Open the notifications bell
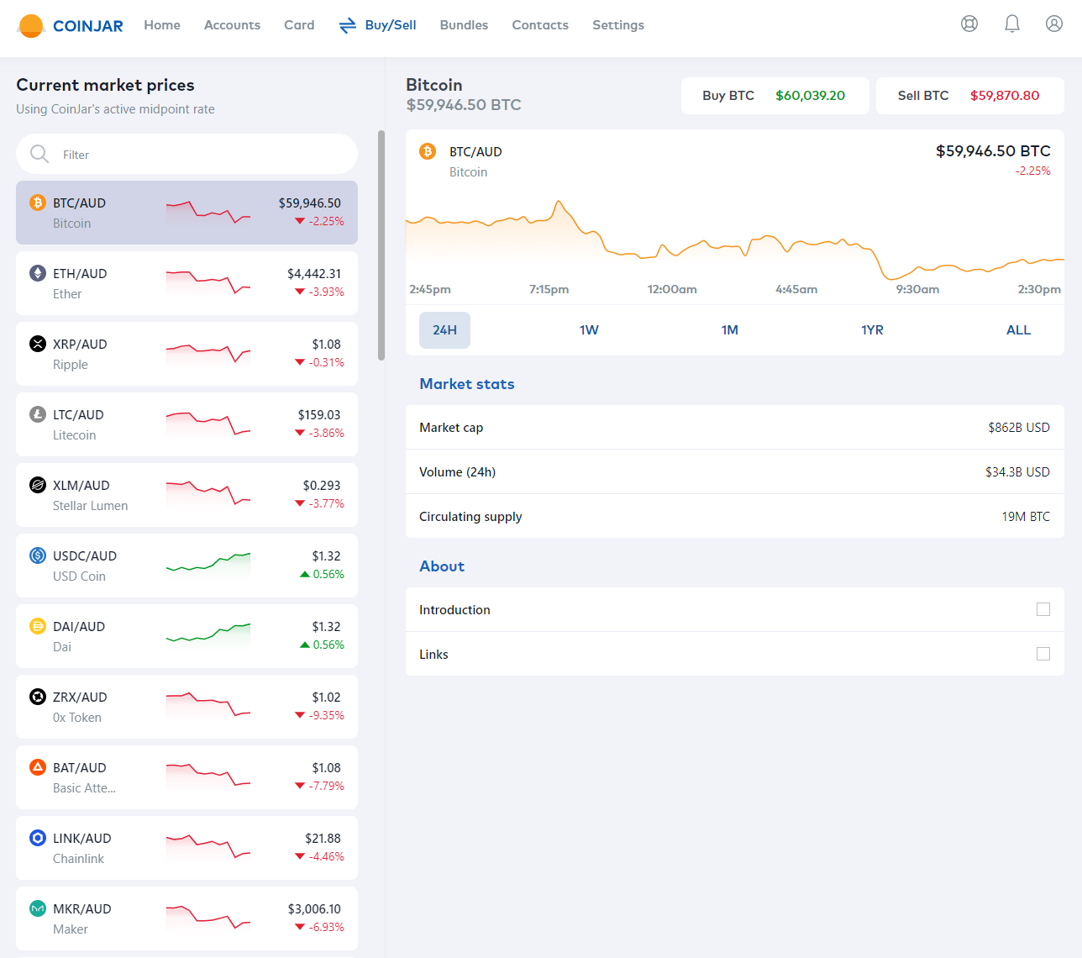Screen dimensions: 1082x958 click(1012, 24)
